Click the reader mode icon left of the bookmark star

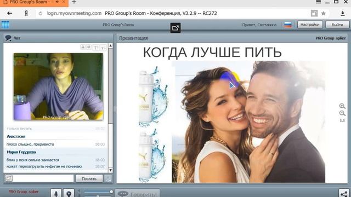pyautogui.click(x=314, y=13)
